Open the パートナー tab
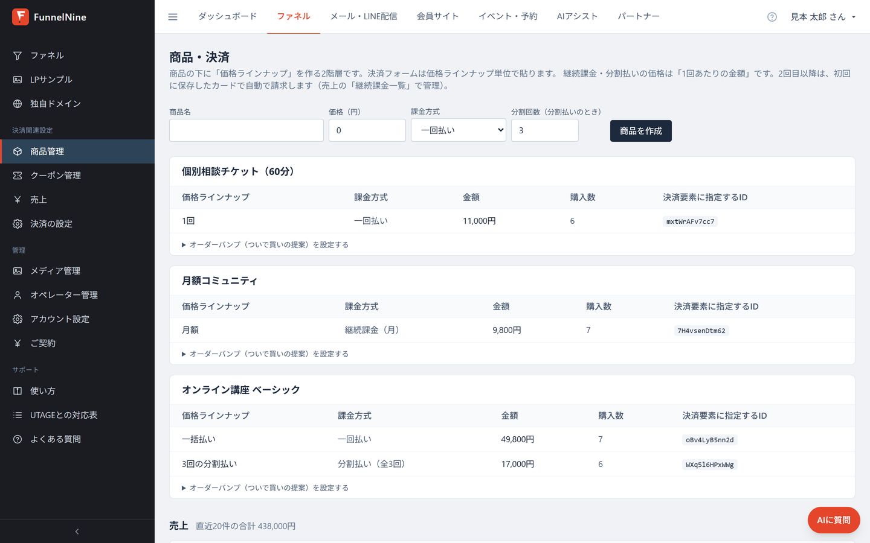870x543 pixels. point(639,16)
